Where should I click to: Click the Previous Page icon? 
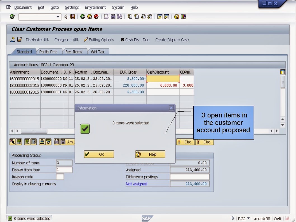tap(137, 17)
